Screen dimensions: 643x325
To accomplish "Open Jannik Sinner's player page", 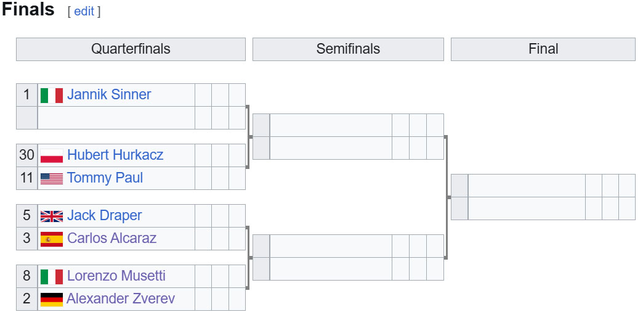I will (x=109, y=94).
